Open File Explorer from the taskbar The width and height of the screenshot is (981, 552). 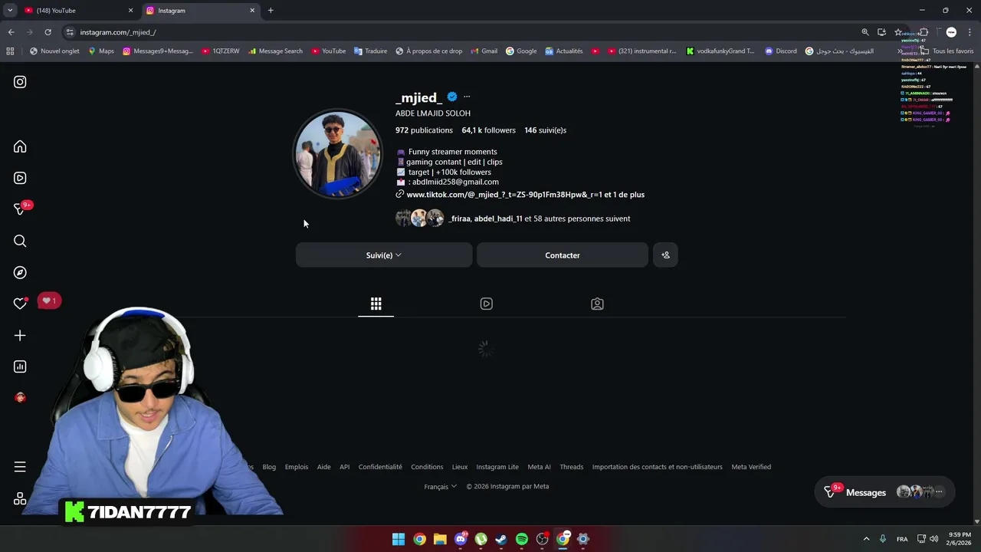click(440, 539)
